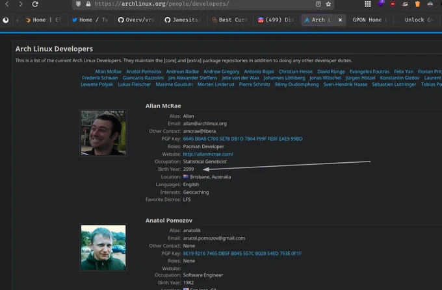Switch to the Twitter Home tab
This screenshot has height=290, width=442.
90,20
